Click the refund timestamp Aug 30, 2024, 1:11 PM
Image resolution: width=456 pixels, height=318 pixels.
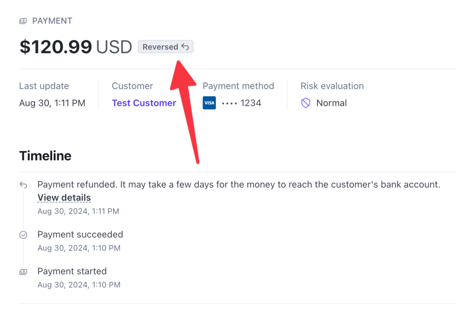click(x=78, y=211)
